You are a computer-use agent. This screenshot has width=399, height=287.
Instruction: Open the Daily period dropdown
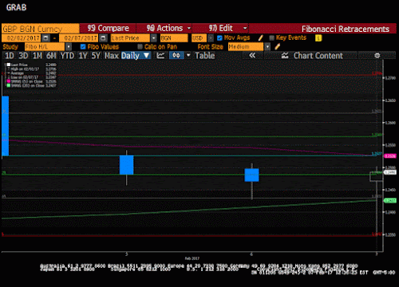pyautogui.click(x=136, y=56)
